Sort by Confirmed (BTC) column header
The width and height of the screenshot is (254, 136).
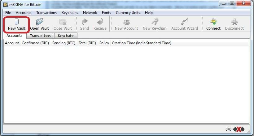[x=35, y=43]
